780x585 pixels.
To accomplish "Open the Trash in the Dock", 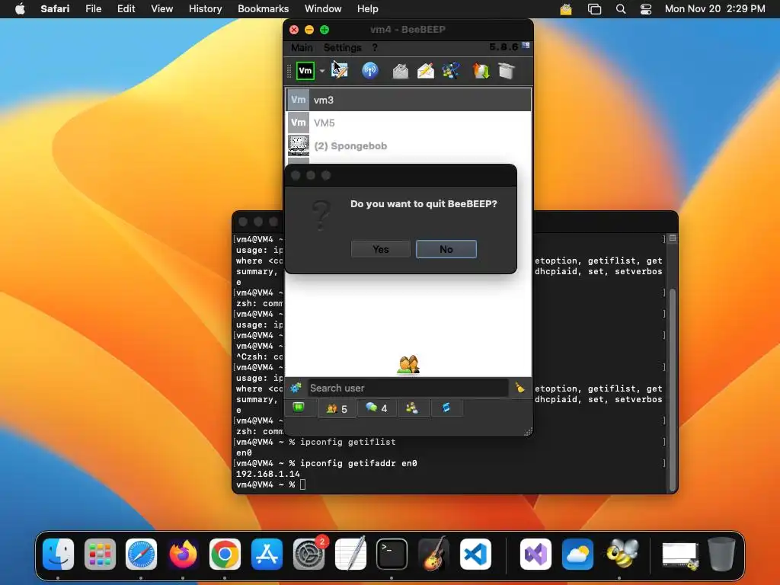I will [721, 554].
